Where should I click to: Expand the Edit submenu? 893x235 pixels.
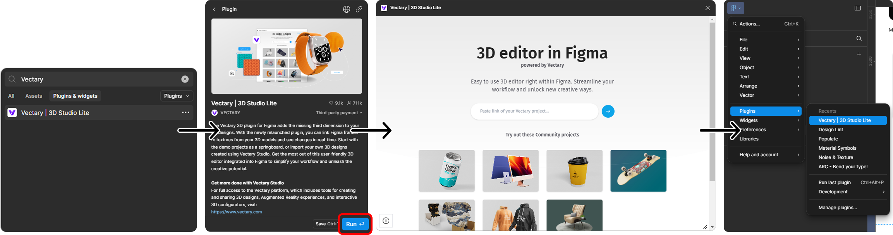click(766, 49)
